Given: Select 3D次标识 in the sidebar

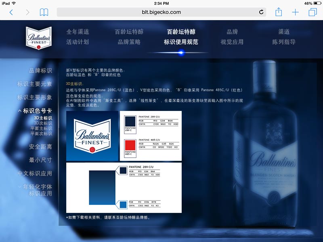Looking at the screenshot, I should [43, 123].
